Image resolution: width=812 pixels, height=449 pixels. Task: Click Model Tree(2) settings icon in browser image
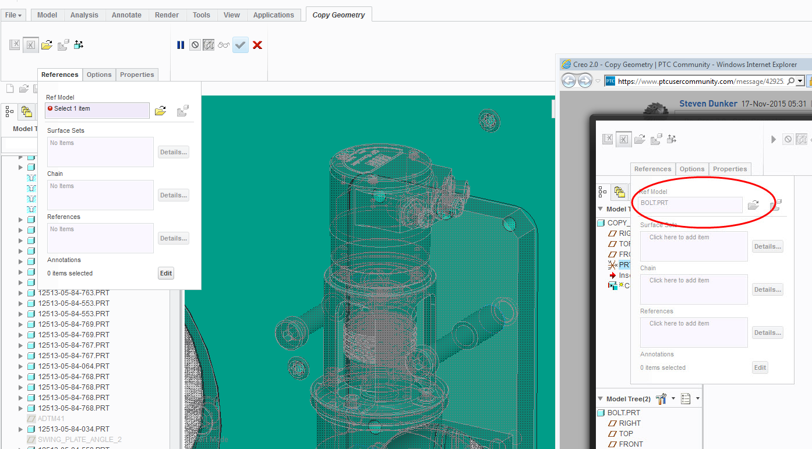[x=661, y=399]
